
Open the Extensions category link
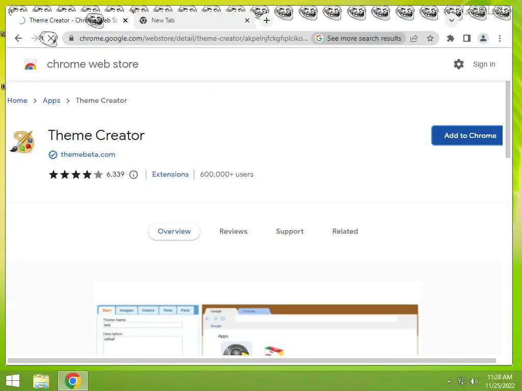click(170, 174)
